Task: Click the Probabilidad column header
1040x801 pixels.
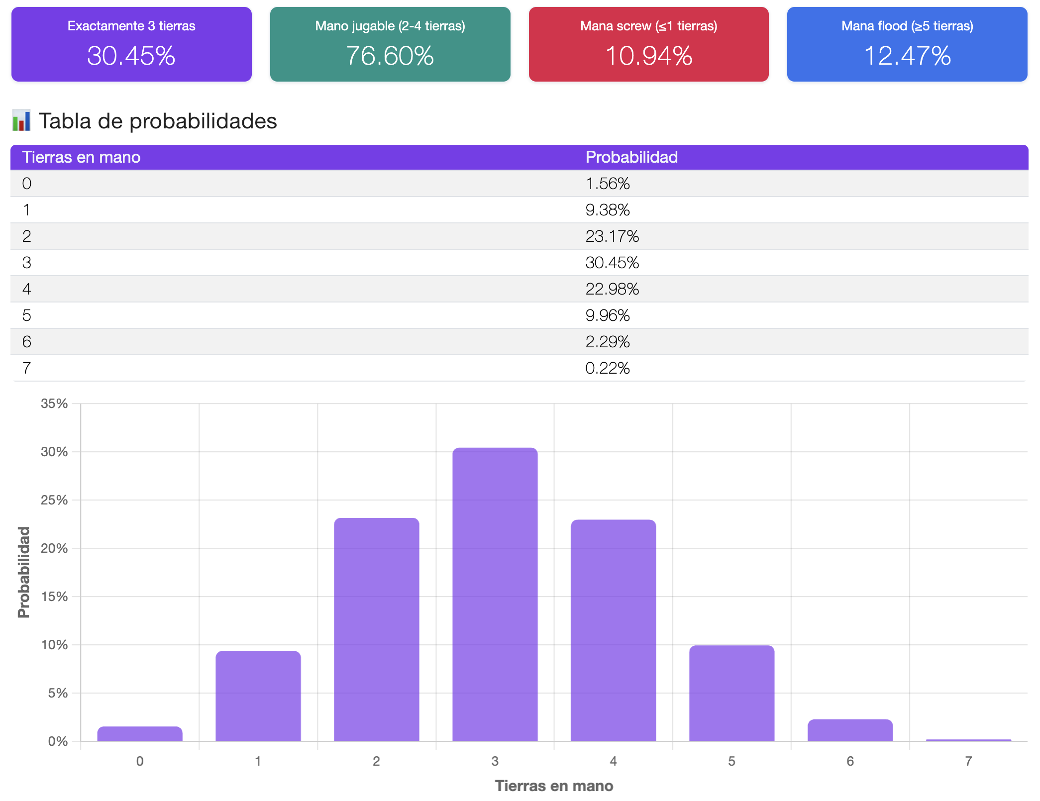Action: pos(631,157)
